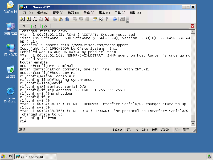213x160 pixels.
Task: Open Find with the binoculars icon
Action: [x=67, y=19]
